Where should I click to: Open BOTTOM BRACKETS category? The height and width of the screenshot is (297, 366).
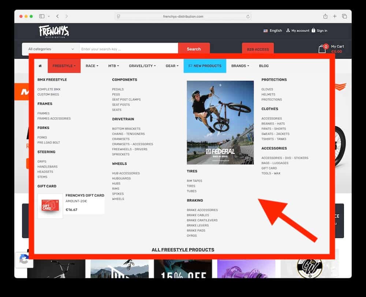tap(126, 129)
